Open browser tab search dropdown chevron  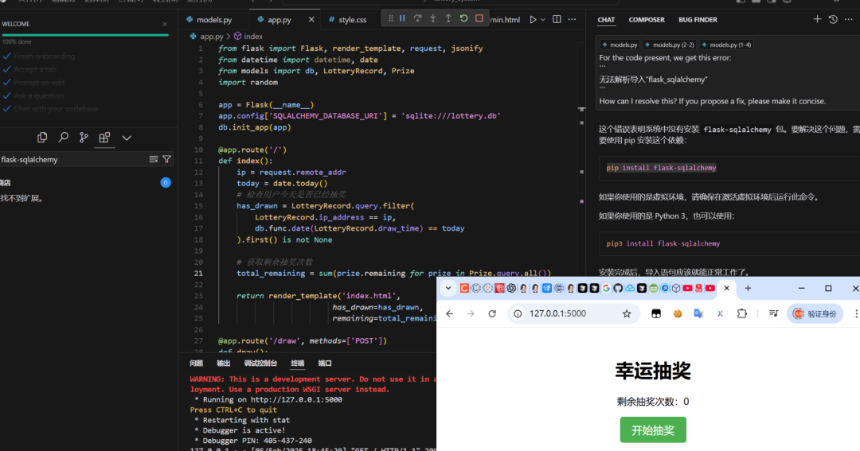point(448,288)
